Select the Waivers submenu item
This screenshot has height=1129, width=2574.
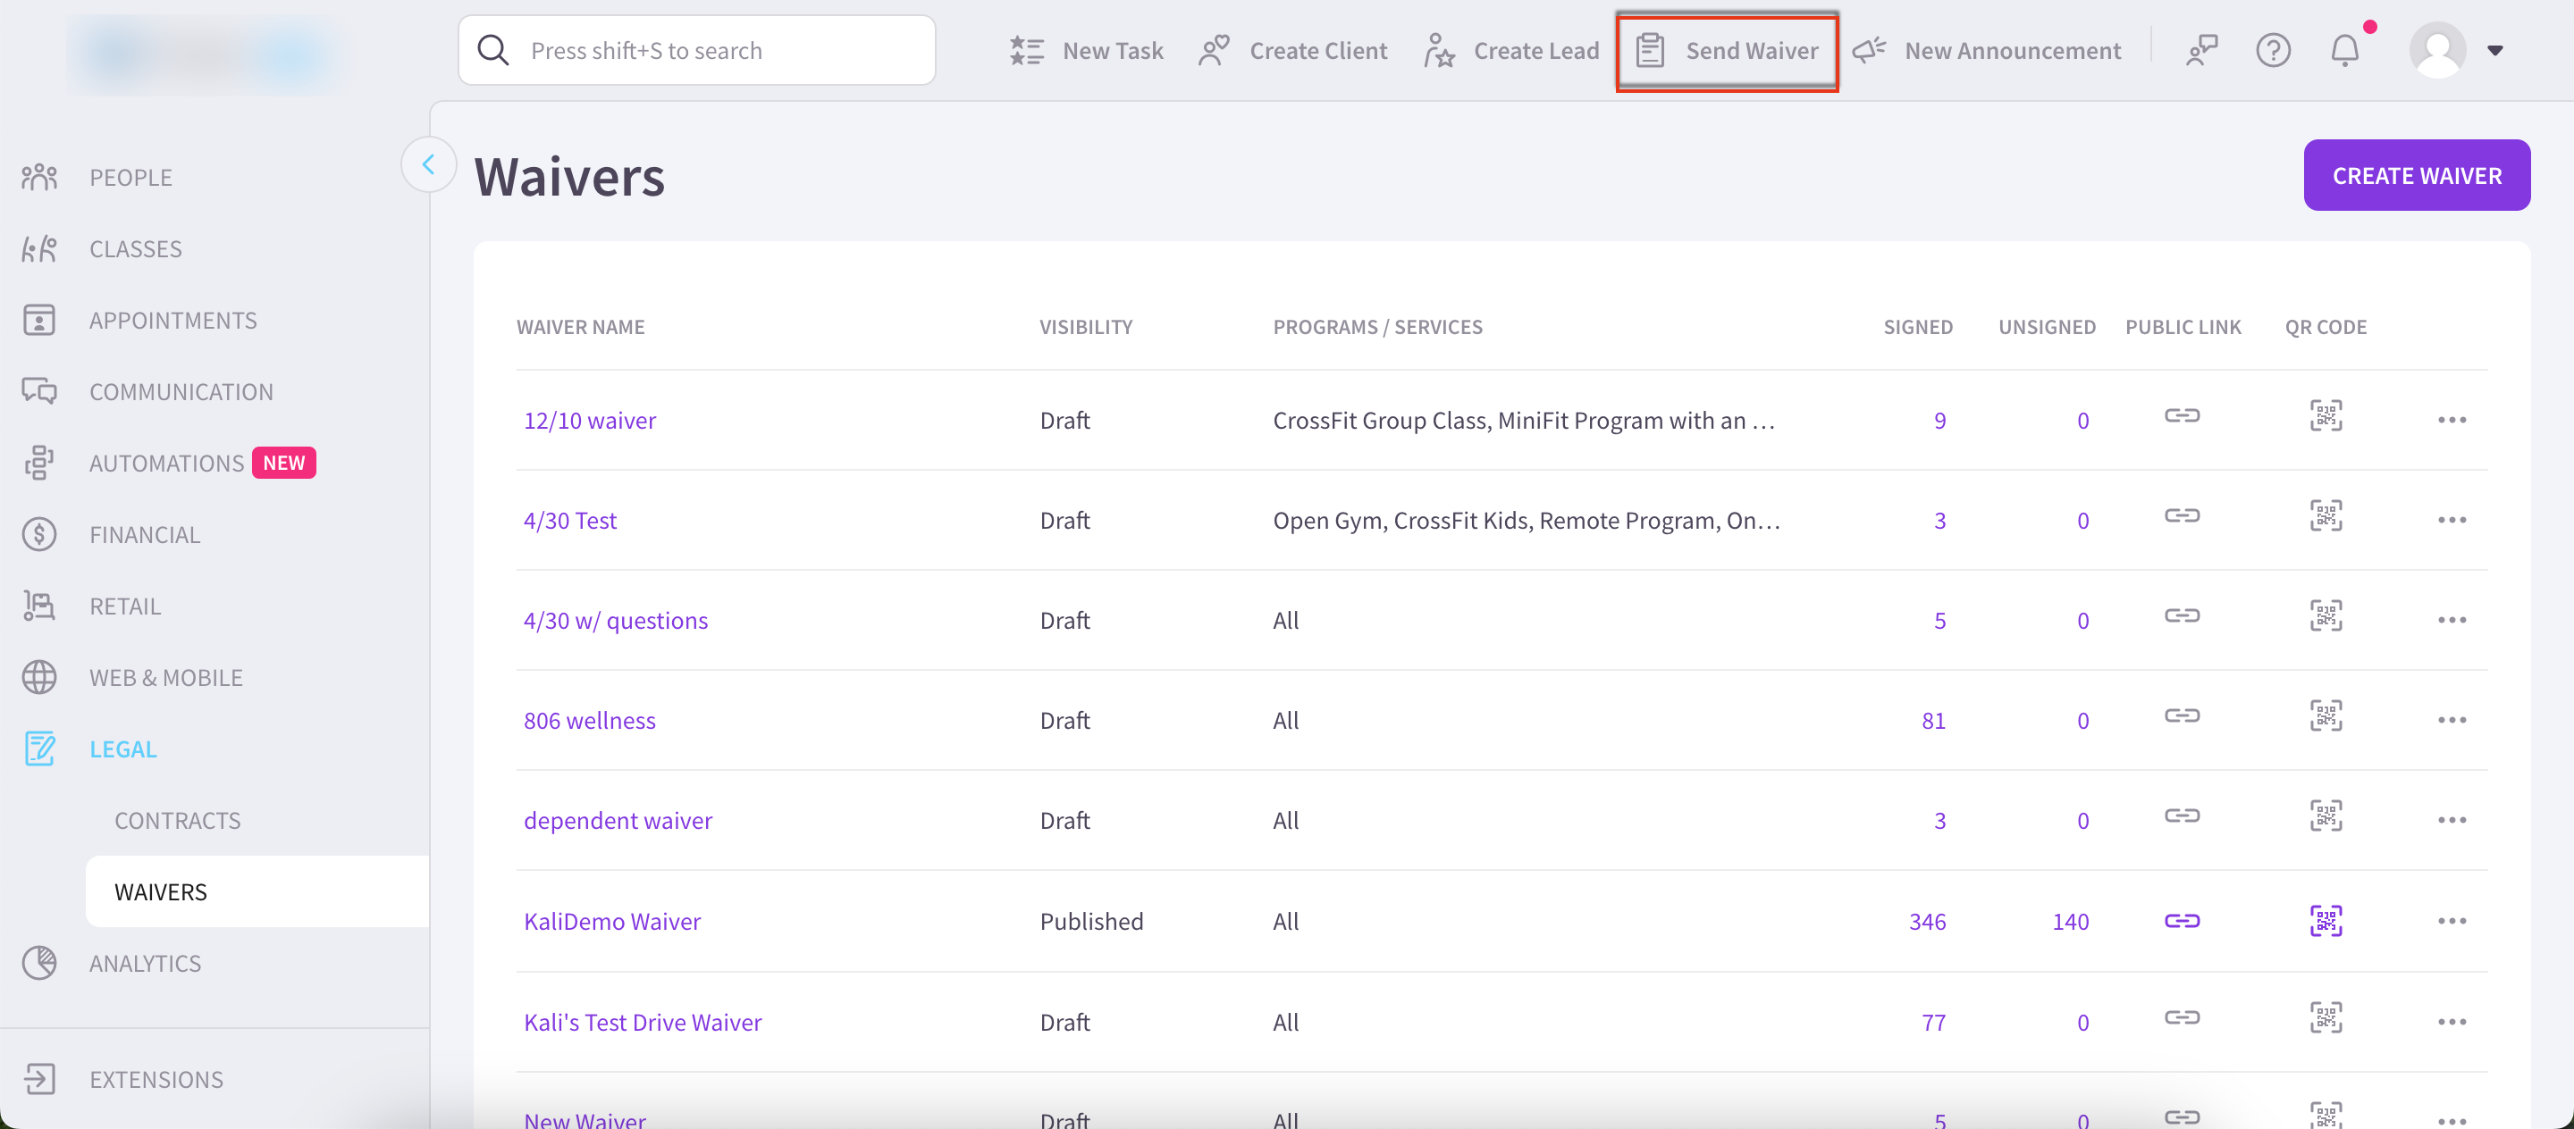pos(257,891)
